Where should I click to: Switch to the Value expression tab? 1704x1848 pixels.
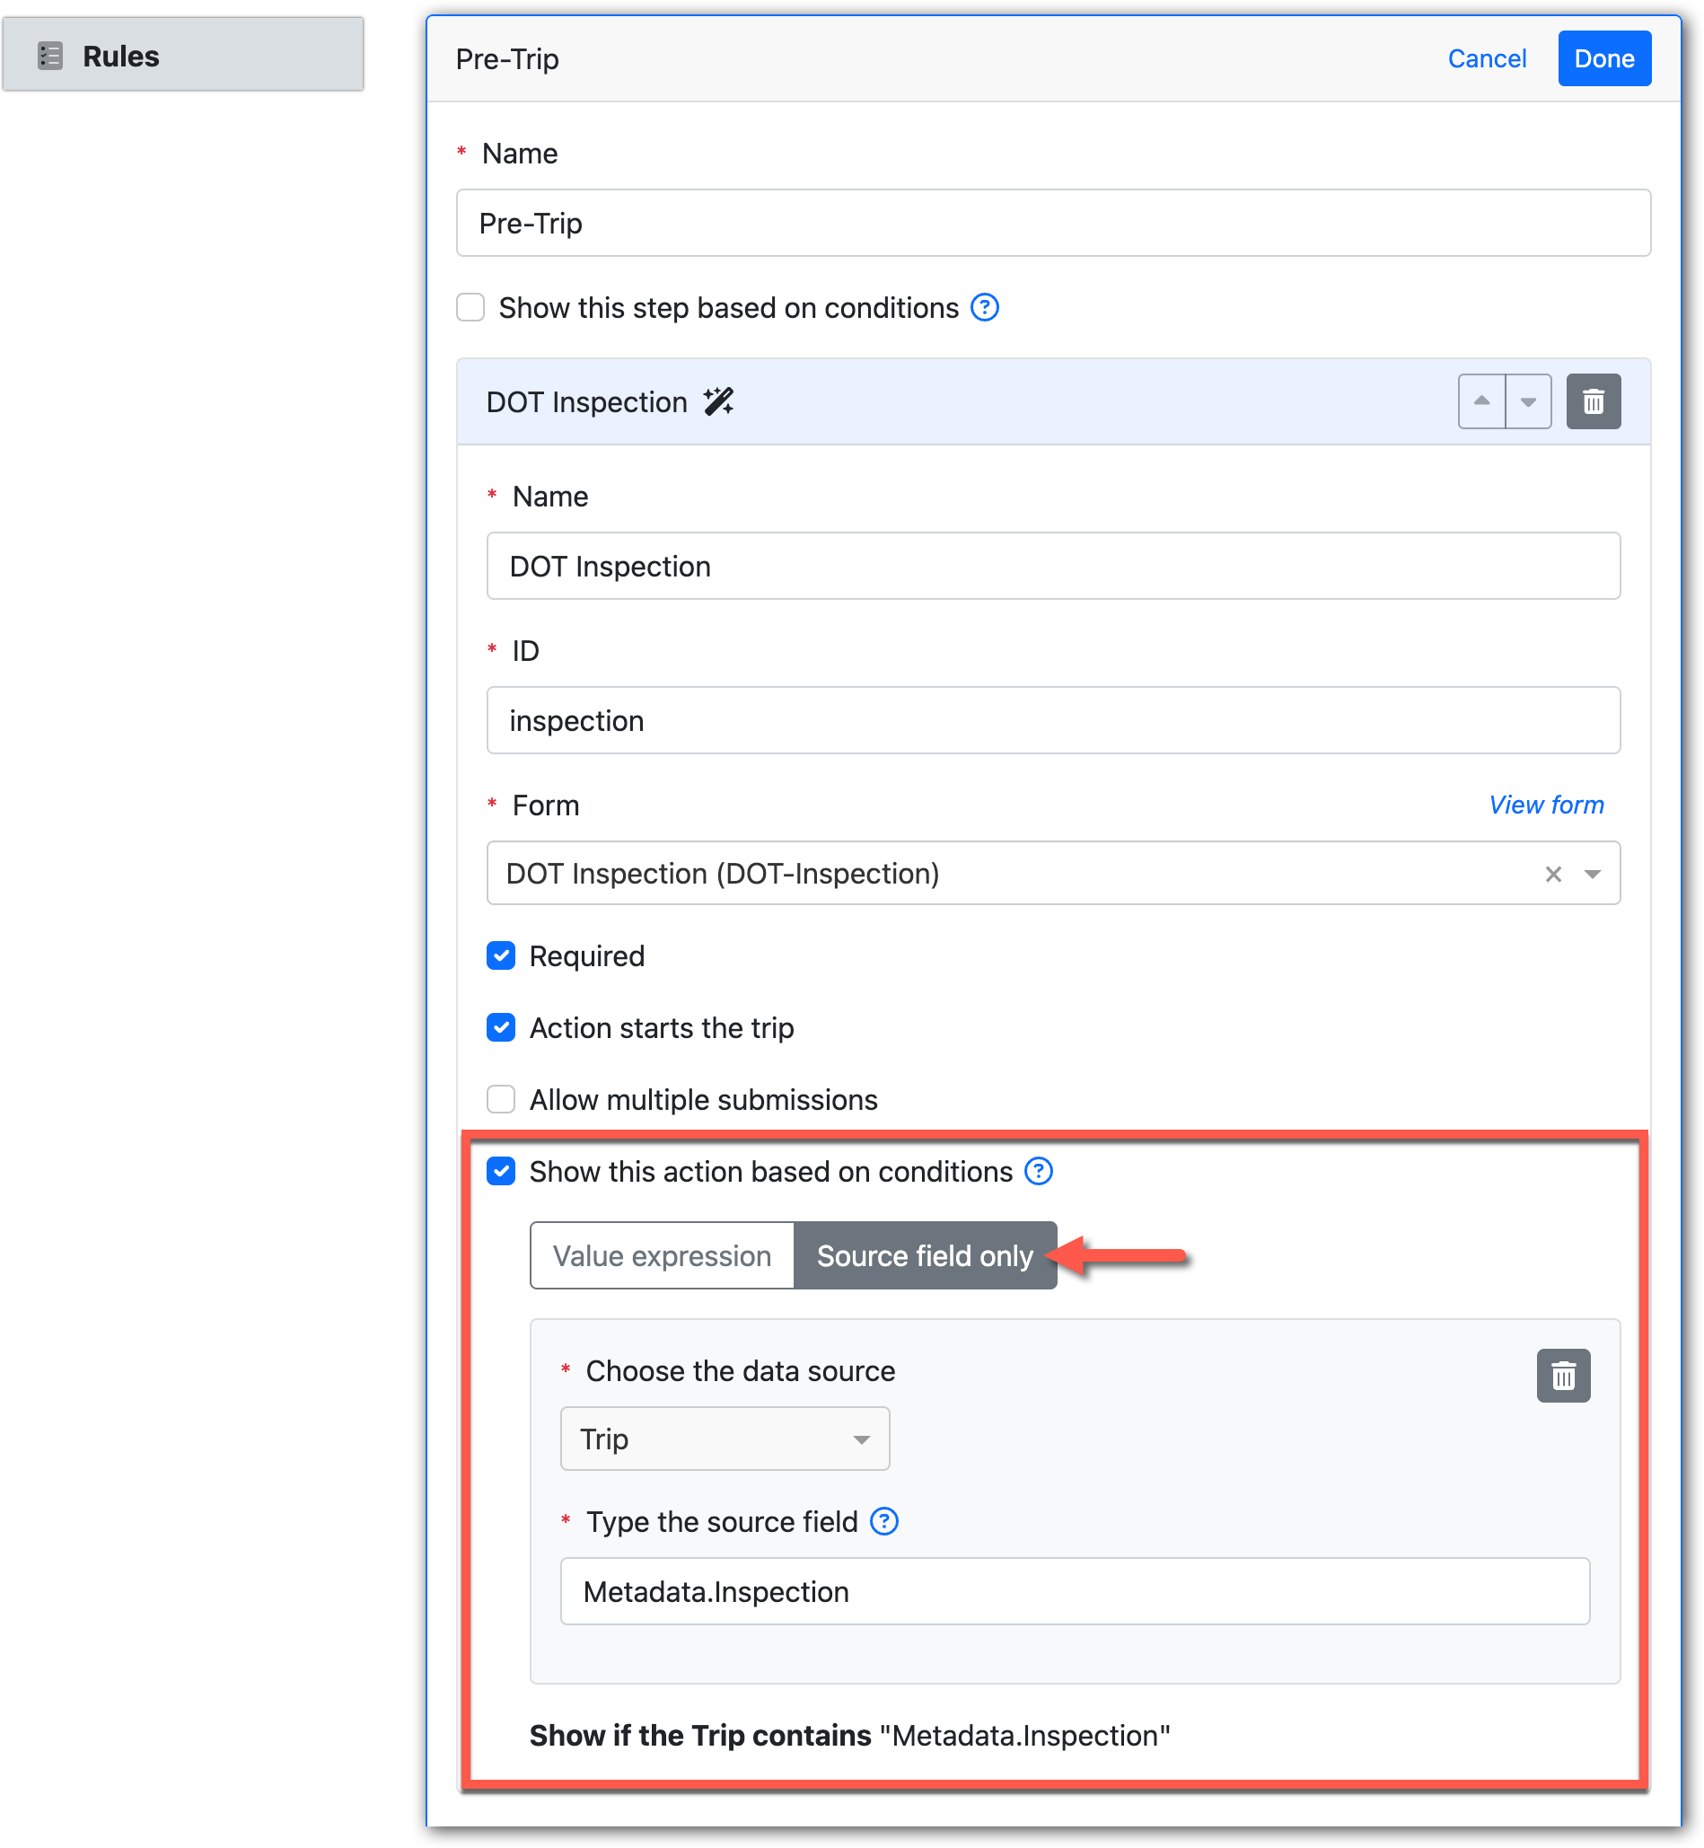tap(661, 1256)
